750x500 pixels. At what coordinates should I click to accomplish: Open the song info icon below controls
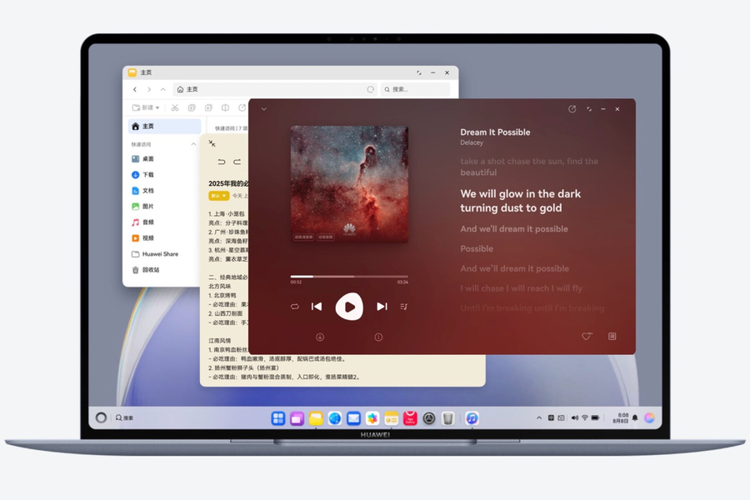(x=378, y=337)
